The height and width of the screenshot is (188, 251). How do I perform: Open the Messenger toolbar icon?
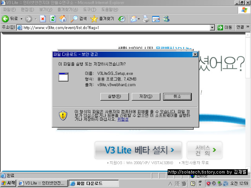pos(166,19)
